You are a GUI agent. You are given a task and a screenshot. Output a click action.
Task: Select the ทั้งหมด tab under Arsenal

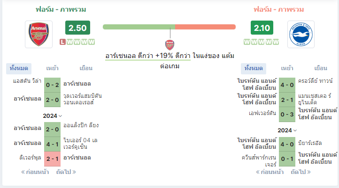coord(19,68)
